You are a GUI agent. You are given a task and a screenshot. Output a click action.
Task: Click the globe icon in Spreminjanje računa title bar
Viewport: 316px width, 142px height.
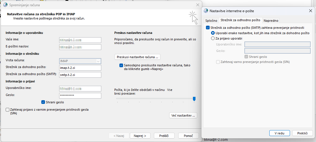tap(5, 5)
